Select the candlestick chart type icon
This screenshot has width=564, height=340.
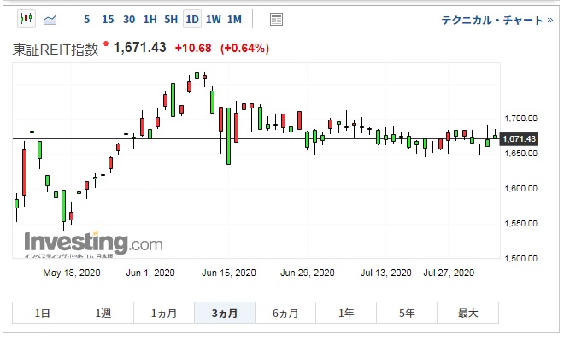coord(26,19)
